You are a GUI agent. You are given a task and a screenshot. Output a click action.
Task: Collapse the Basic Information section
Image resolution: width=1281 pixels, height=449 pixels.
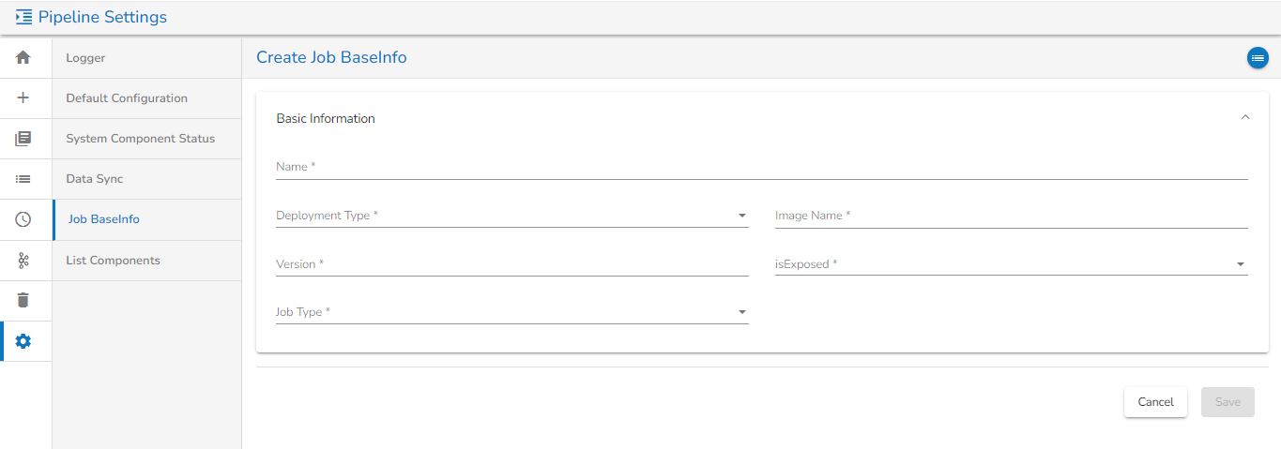1245,118
